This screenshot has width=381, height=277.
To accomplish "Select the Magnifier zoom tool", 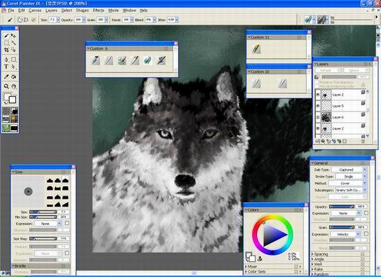I will tap(6, 87).
